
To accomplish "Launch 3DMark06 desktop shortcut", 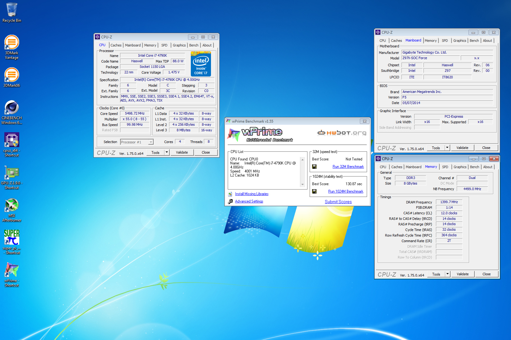I will (x=12, y=77).
